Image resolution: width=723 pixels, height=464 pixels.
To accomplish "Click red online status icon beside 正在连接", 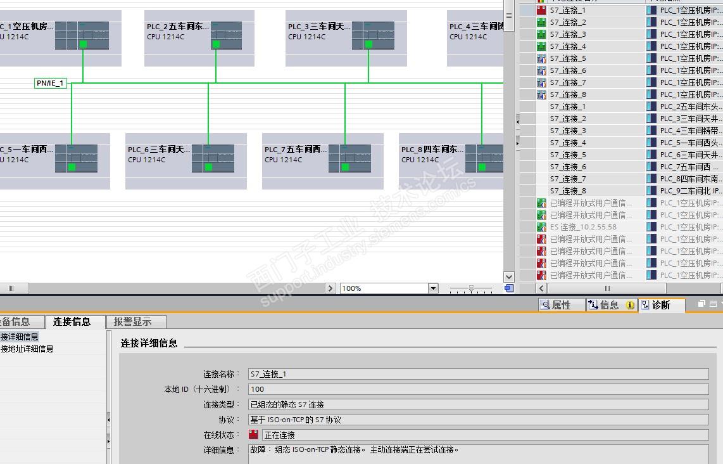I will pyautogui.click(x=253, y=434).
